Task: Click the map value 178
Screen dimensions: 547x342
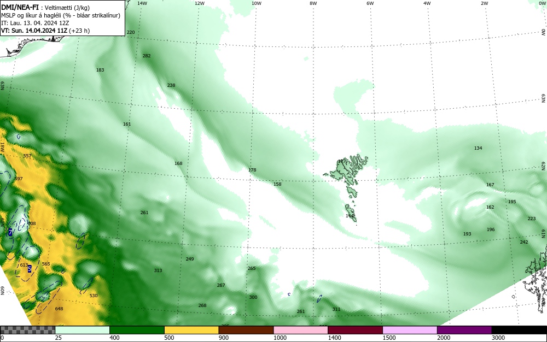Action: coord(252,170)
